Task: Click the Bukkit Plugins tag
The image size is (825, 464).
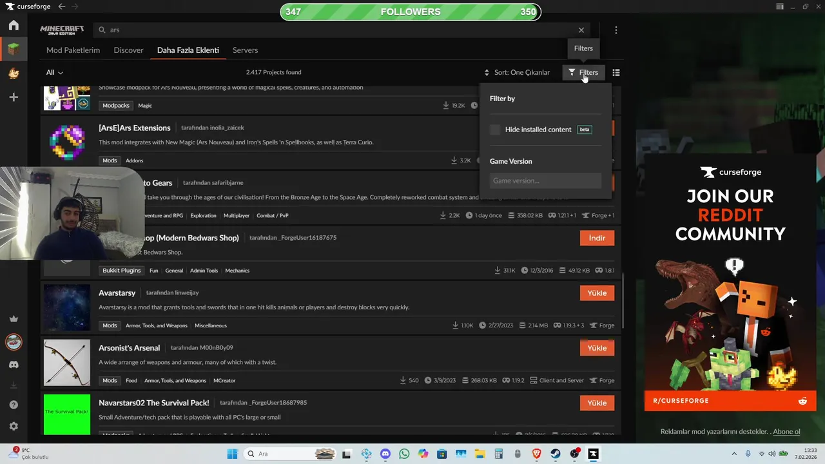Action: tap(122, 271)
